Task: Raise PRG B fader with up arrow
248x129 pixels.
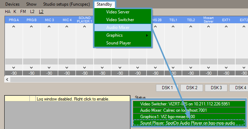Action: (x=32, y=26)
